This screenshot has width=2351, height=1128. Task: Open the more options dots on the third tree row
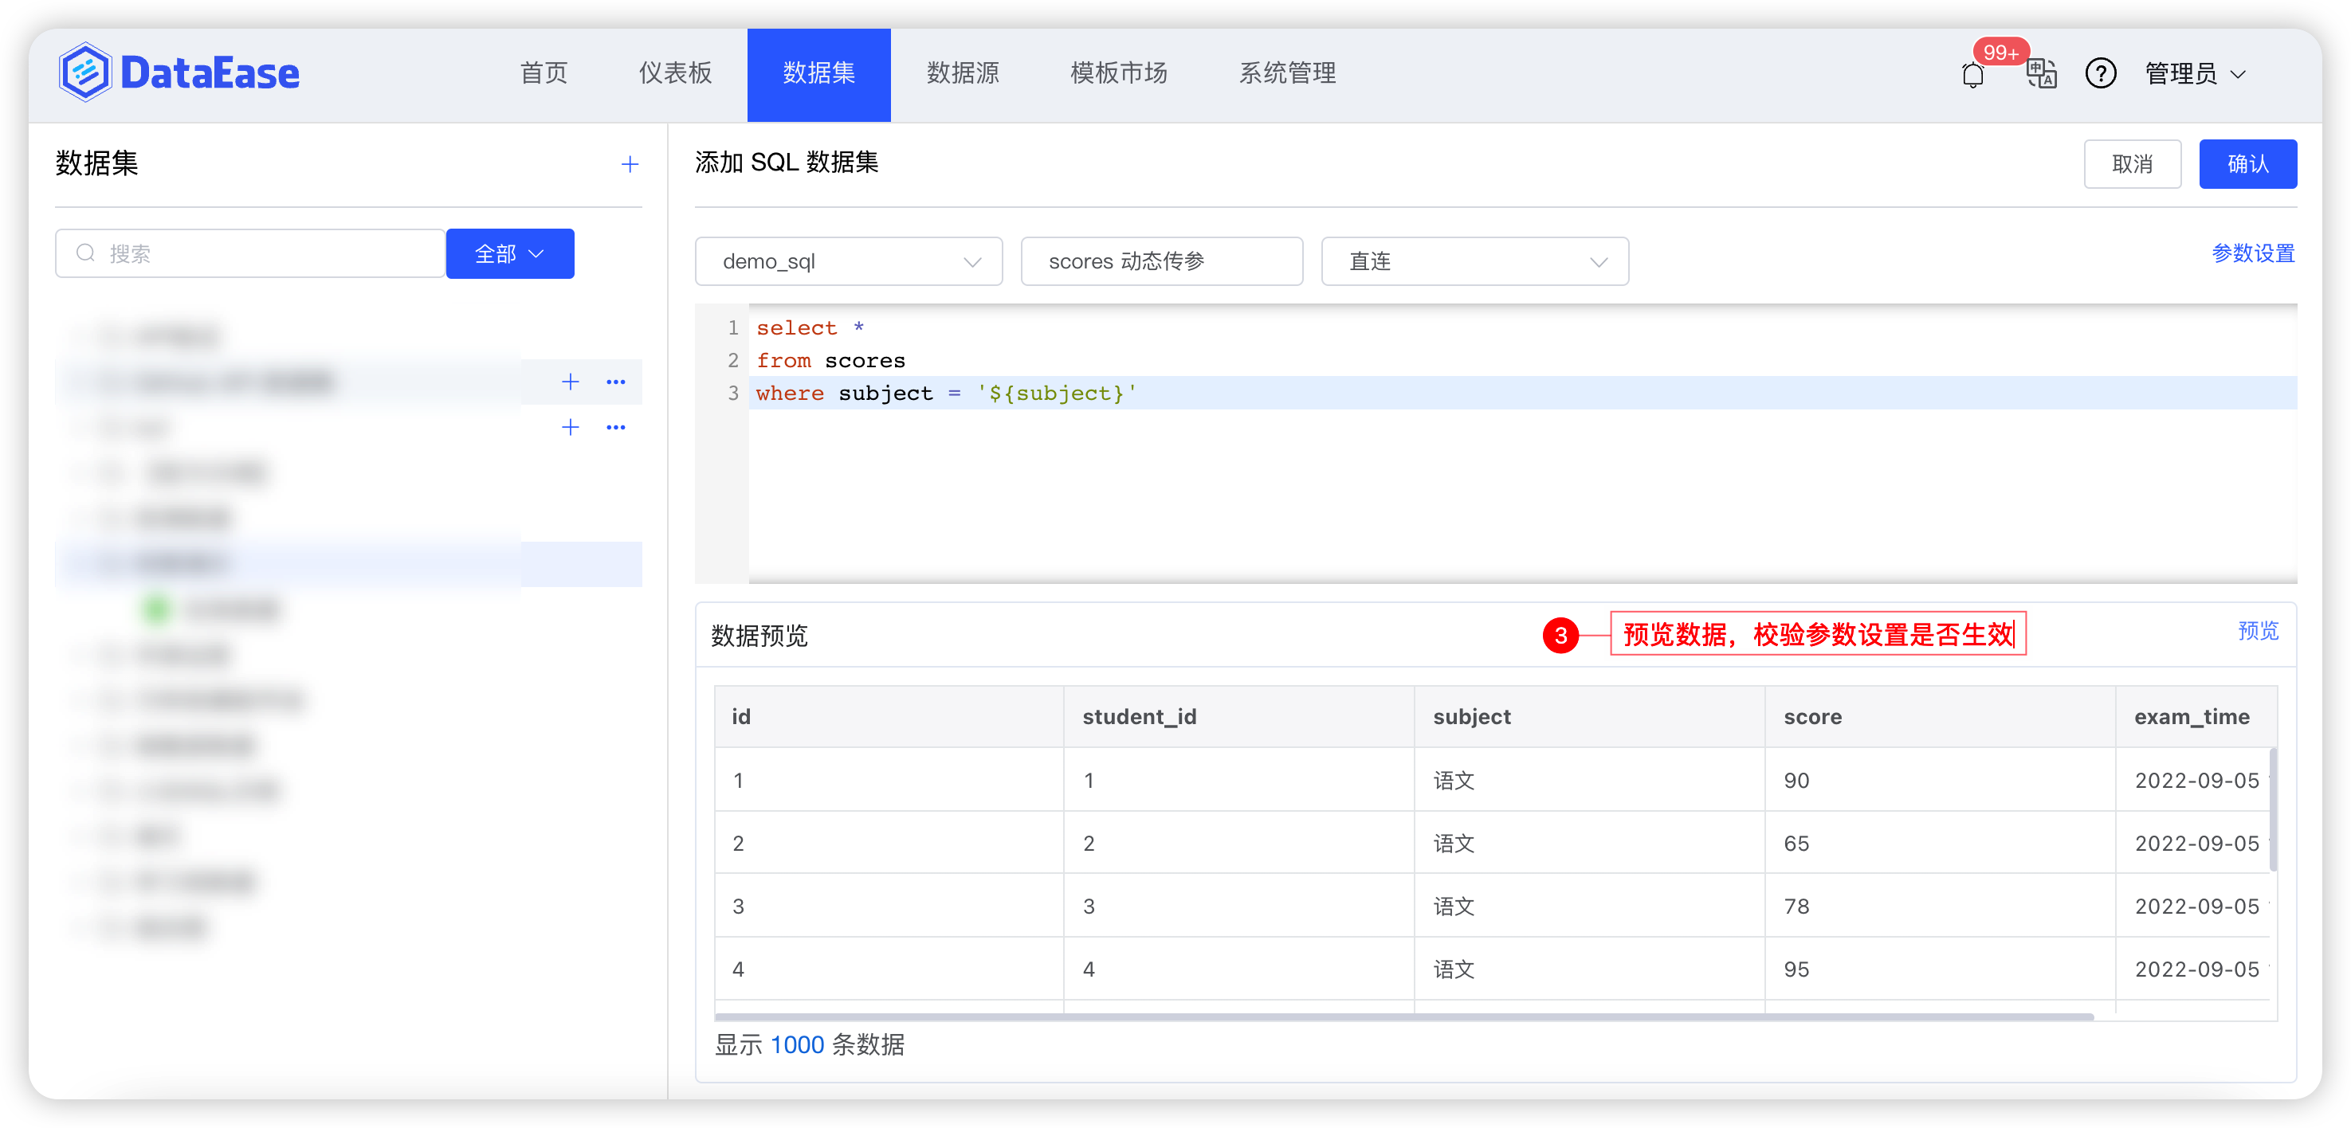tap(616, 427)
